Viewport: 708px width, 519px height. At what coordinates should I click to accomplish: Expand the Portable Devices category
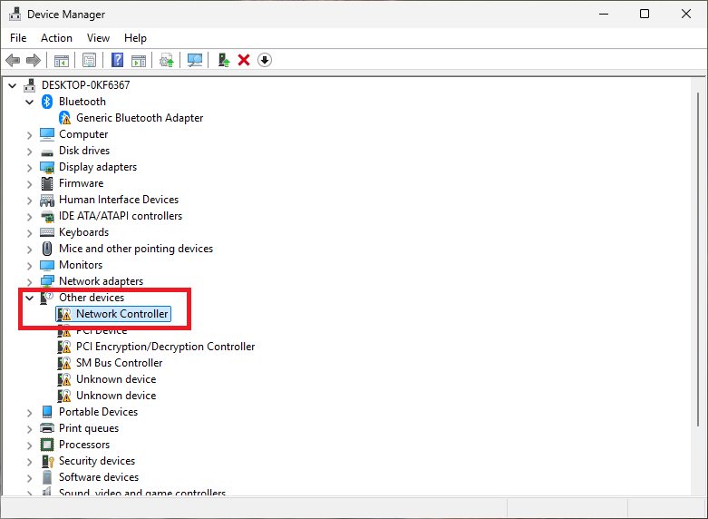coord(29,412)
